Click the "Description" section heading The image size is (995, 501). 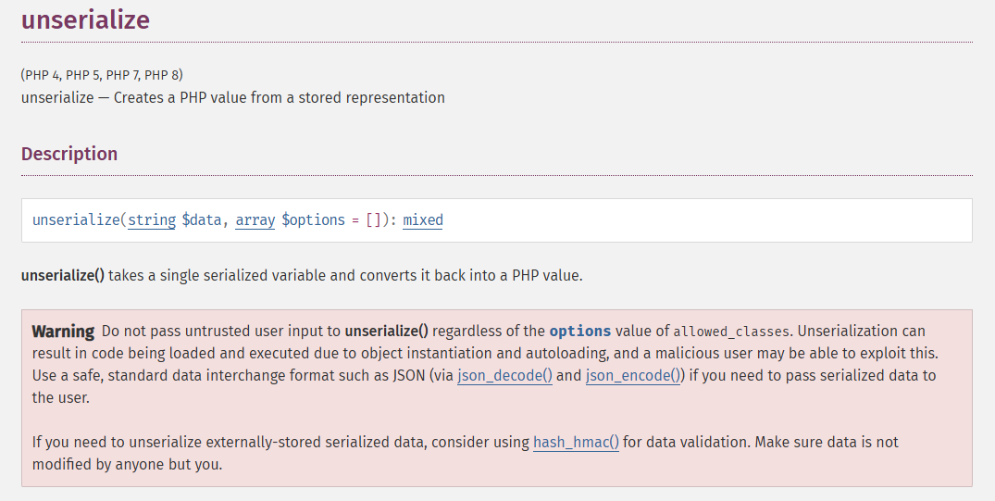[69, 154]
